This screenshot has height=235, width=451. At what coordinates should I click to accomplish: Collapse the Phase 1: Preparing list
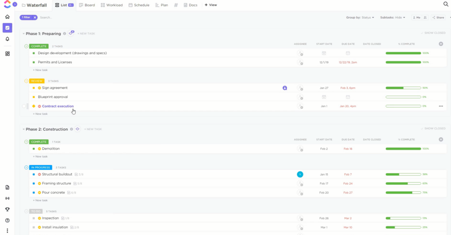[24, 34]
